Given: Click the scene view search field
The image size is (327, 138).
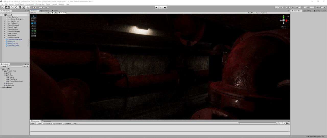Looking at the screenshot, I should tap(276, 13).
